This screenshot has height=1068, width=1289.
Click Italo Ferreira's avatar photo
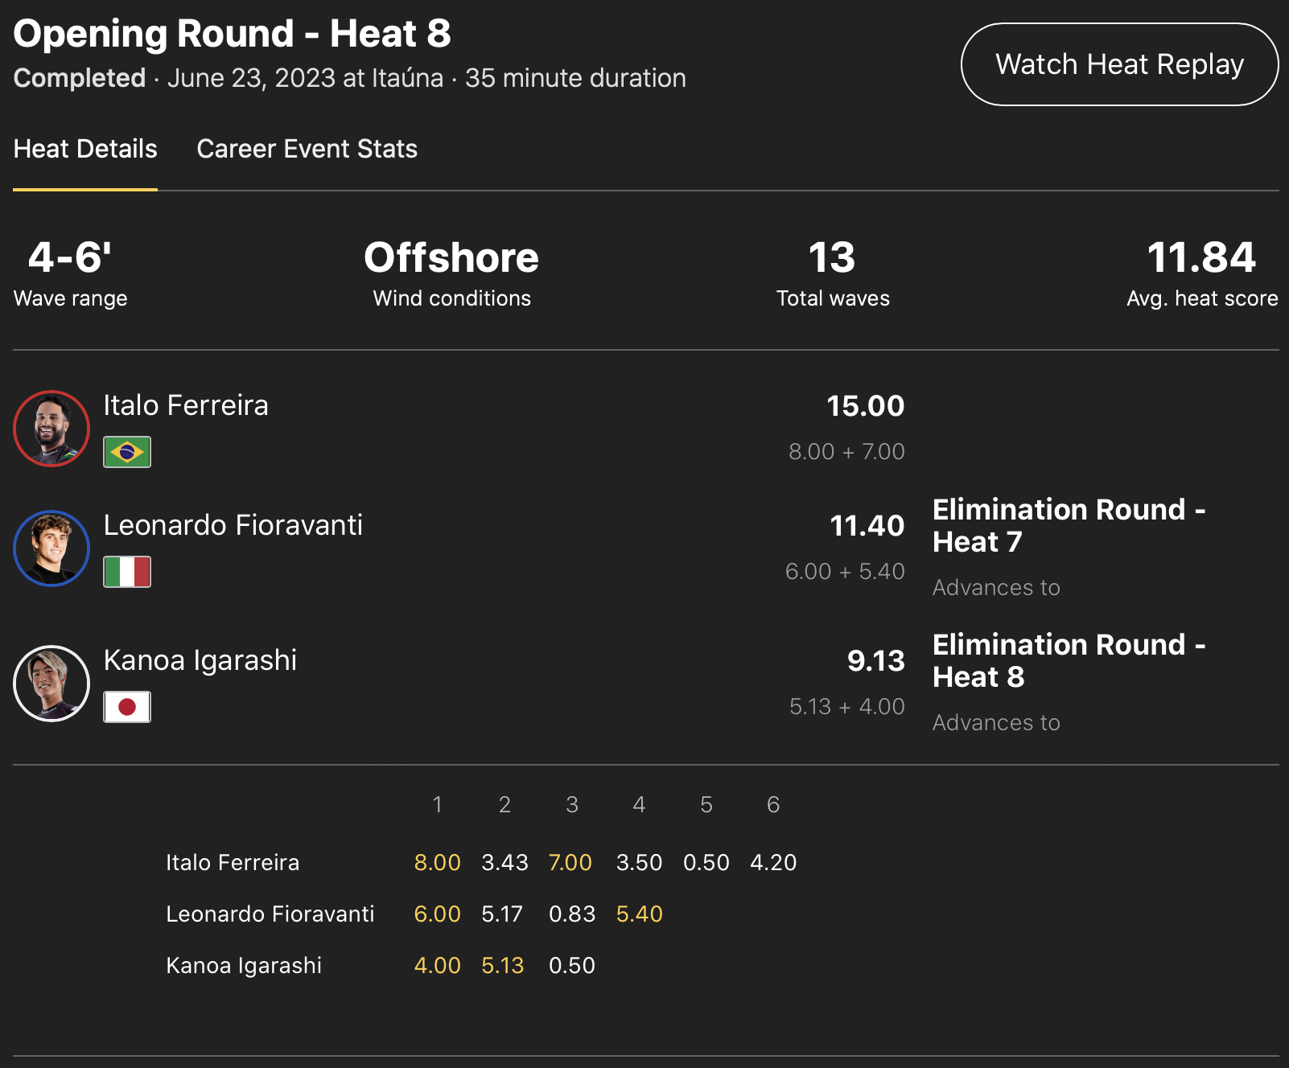(51, 429)
